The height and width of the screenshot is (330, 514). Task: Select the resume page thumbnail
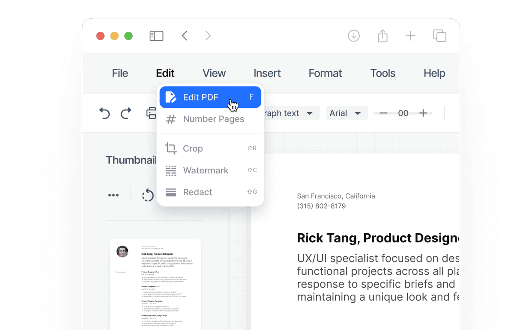pyautogui.click(x=155, y=284)
